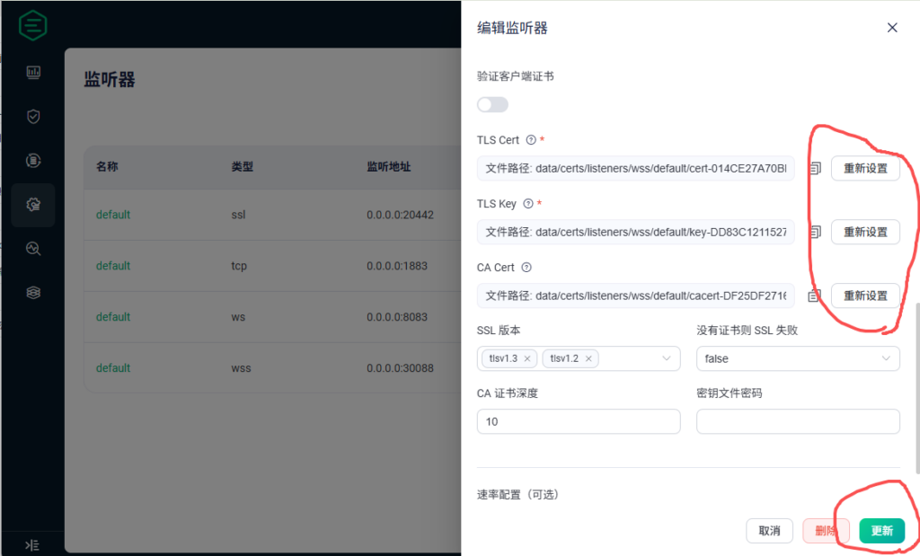Open the stacked layers extensions sidebar icon

click(x=33, y=293)
